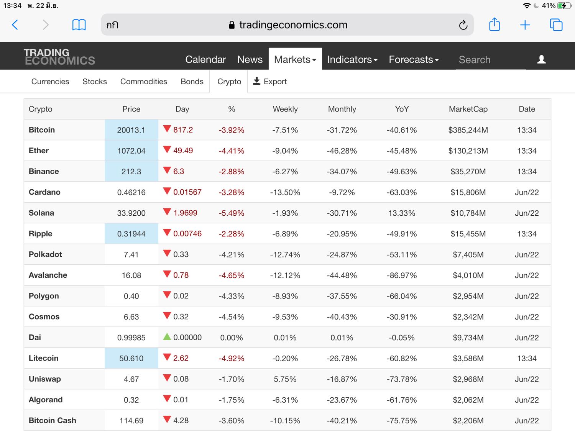Open the News page

[250, 59]
